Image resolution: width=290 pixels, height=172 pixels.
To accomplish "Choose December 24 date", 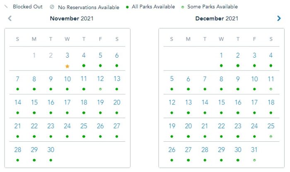I will tap(254, 126).
